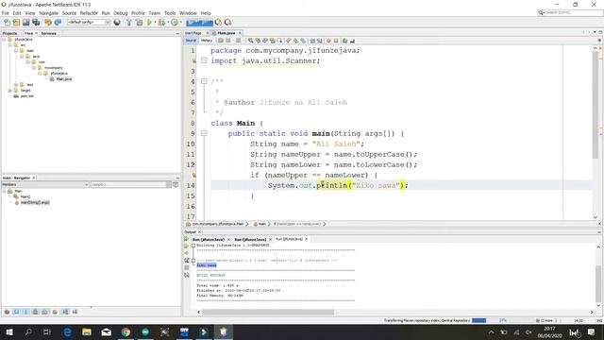Toggle Show Non-Public Members in Navigator

click(x=36, y=312)
